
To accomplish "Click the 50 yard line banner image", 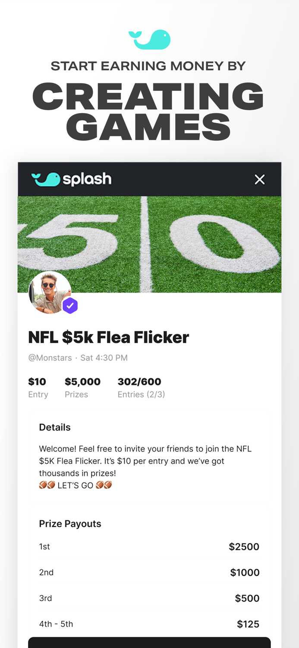I will click(150, 238).
